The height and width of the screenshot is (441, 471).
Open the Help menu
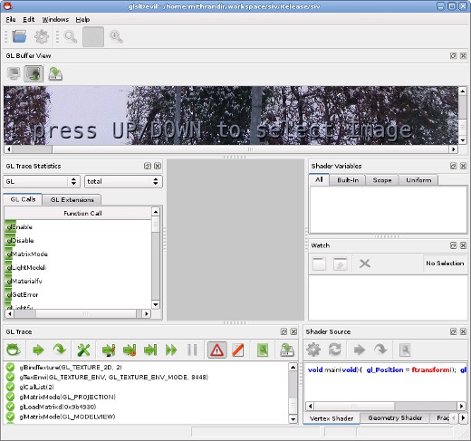82,20
